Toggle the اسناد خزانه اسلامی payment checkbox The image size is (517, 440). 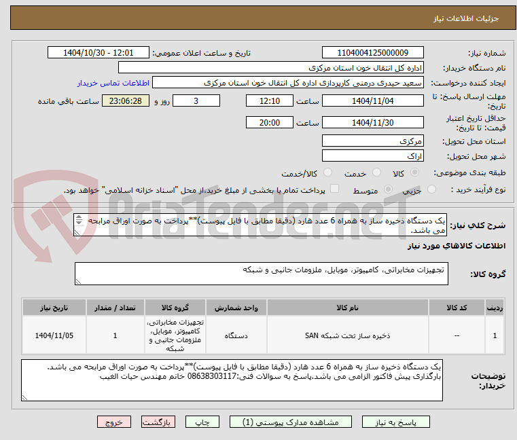pos(334,189)
